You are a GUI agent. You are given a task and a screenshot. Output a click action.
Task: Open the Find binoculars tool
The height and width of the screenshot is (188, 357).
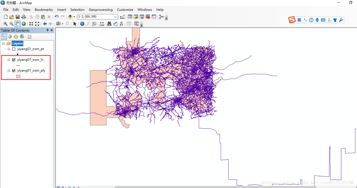point(109,24)
